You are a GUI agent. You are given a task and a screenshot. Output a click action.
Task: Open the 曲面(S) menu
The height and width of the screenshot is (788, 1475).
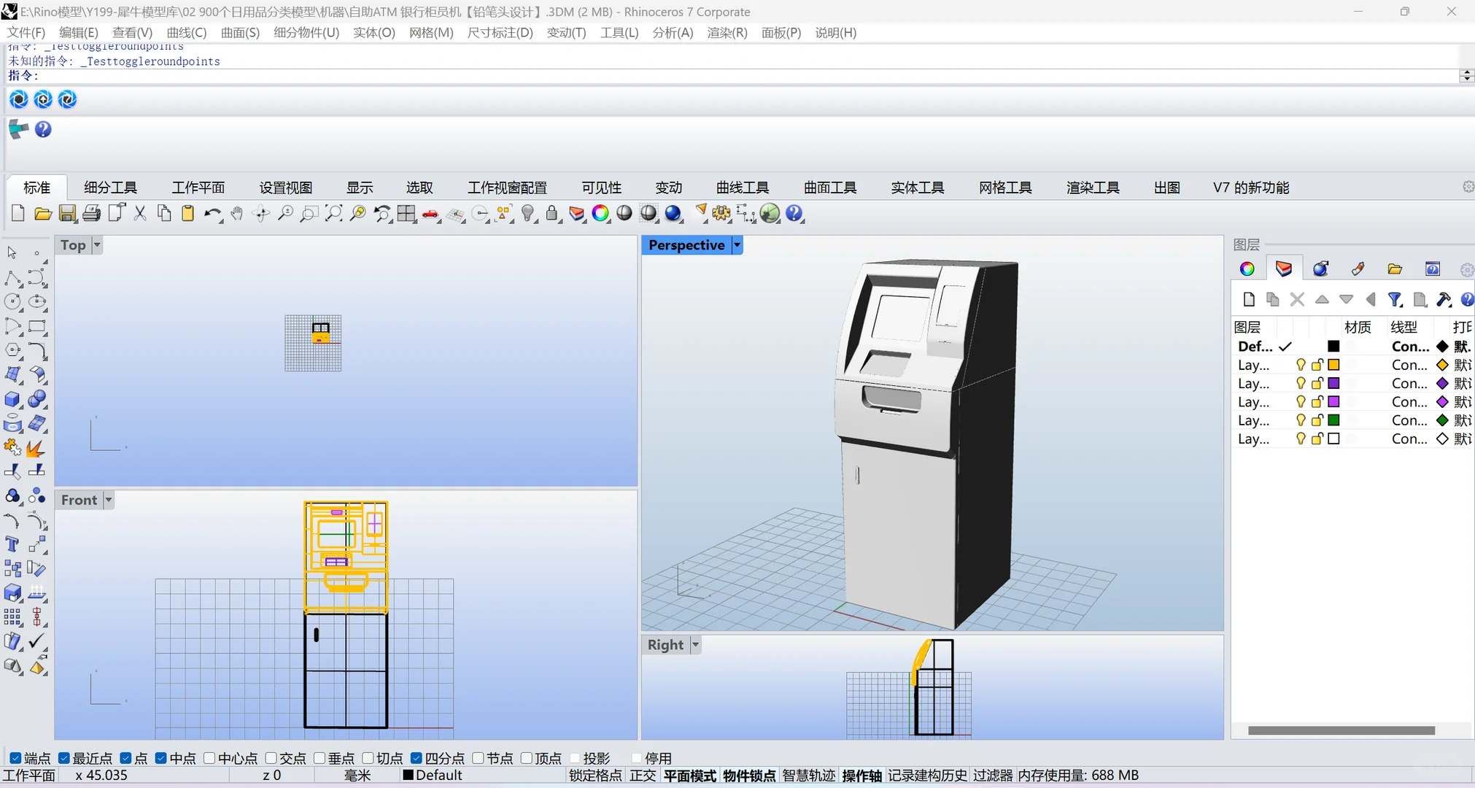tap(240, 32)
